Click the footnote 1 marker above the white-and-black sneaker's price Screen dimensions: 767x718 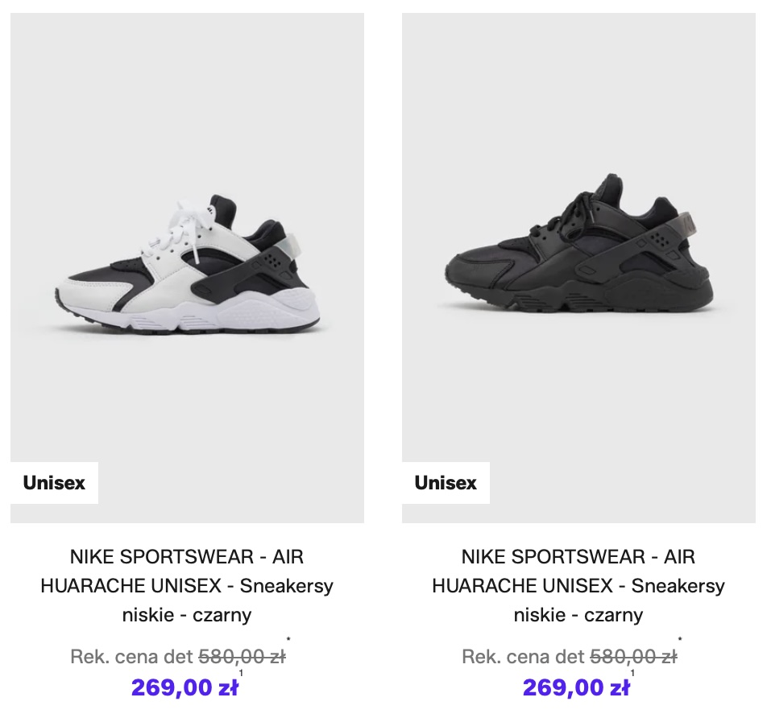click(241, 673)
